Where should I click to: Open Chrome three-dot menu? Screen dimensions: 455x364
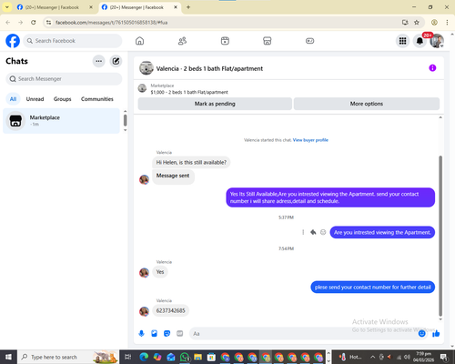(x=447, y=23)
